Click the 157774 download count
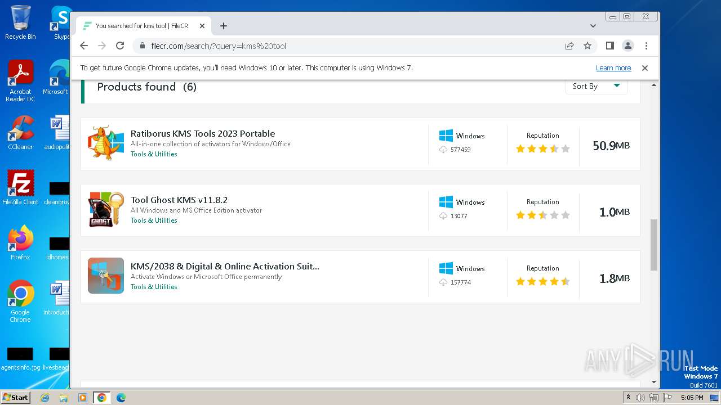This screenshot has width=721, height=405. coord(460,282)
